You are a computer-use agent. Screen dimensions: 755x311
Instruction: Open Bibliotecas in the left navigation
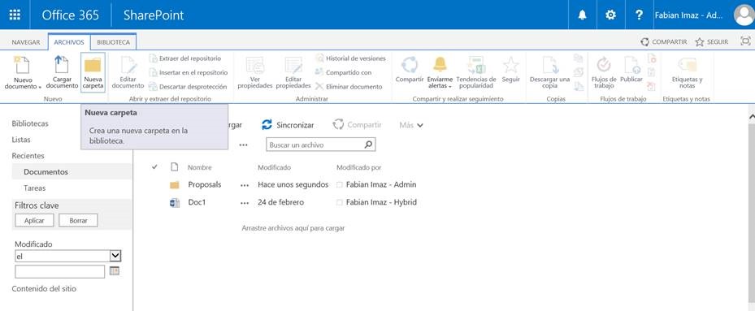coord(30,123)
